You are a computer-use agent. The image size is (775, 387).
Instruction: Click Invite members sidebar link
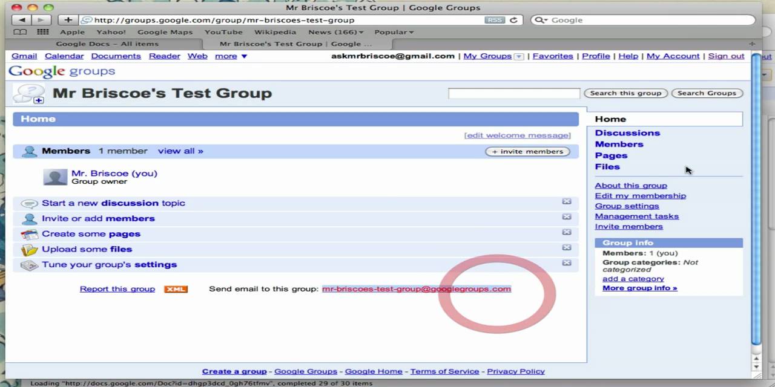point(628,227)
